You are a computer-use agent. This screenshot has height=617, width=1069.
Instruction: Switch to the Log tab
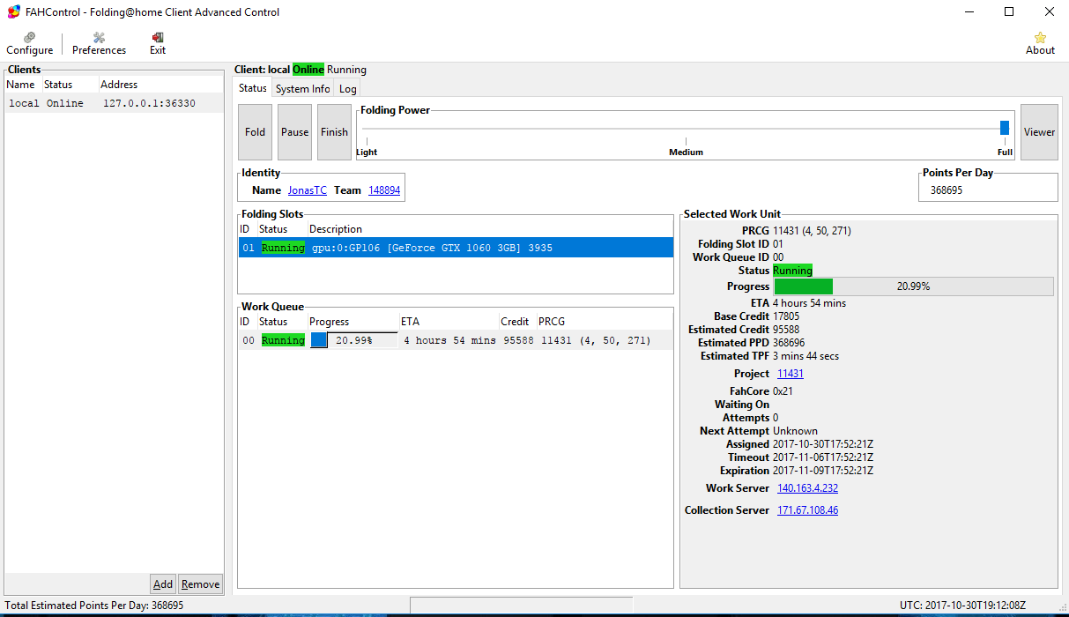pyautogui.click(x=348, y=89)
